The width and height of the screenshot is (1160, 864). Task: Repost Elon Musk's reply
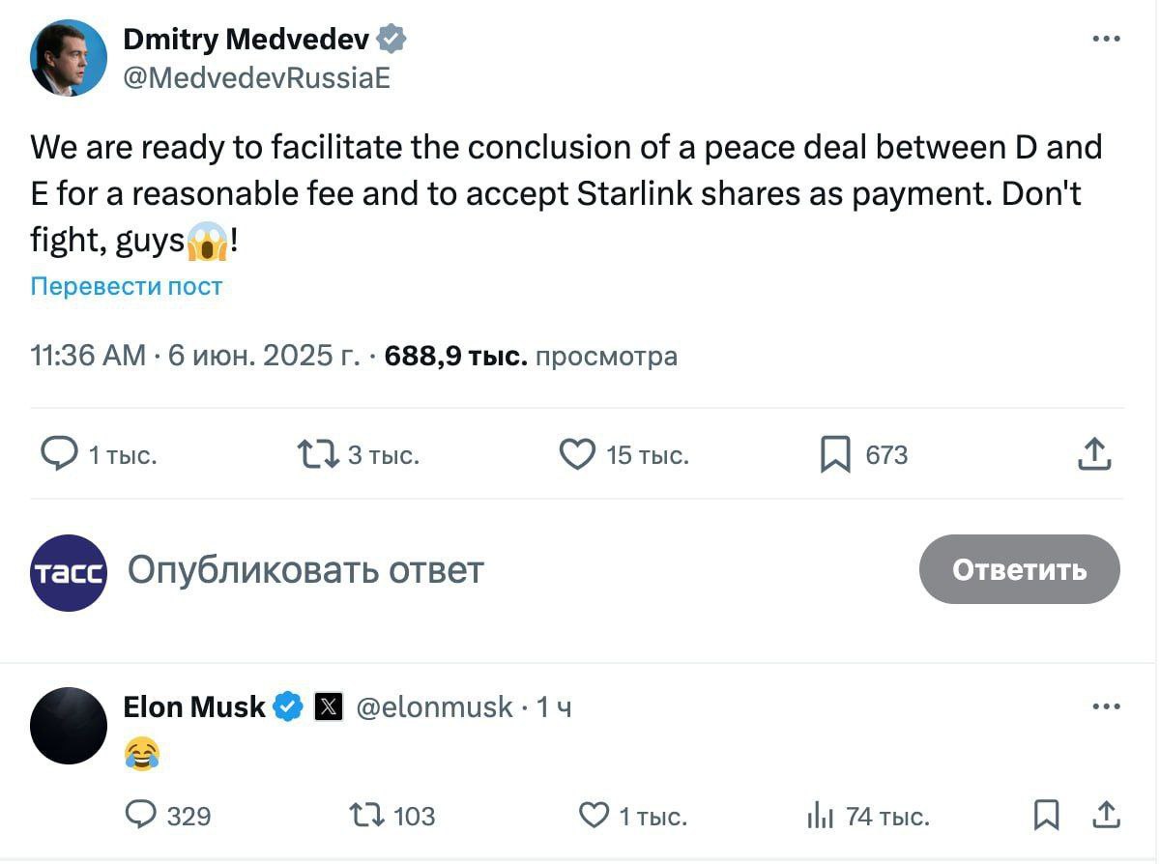click(x=367, y=816)
